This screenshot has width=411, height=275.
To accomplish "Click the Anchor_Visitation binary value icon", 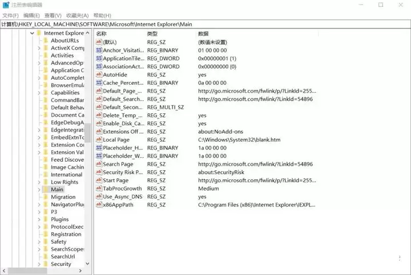I will (99, 50).
